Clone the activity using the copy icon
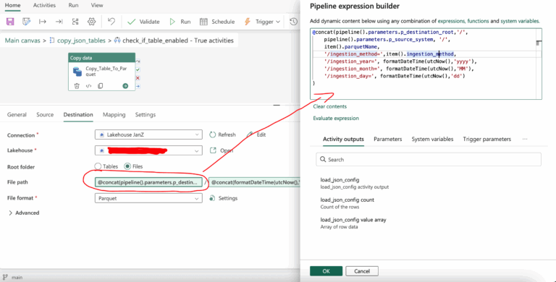 pos(101,86)
